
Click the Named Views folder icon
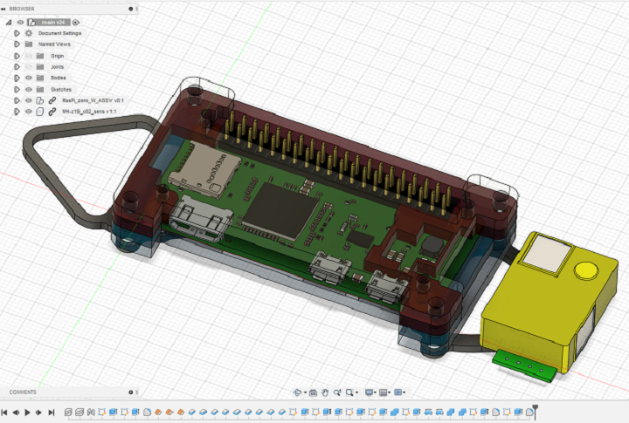point(29,44)
